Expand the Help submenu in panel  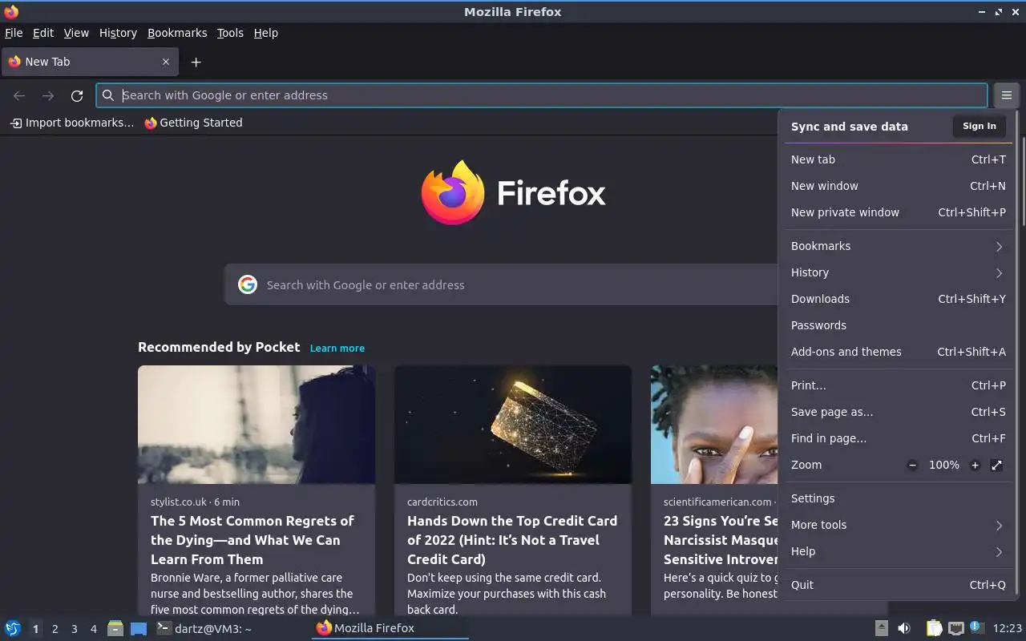click(897, 551)
